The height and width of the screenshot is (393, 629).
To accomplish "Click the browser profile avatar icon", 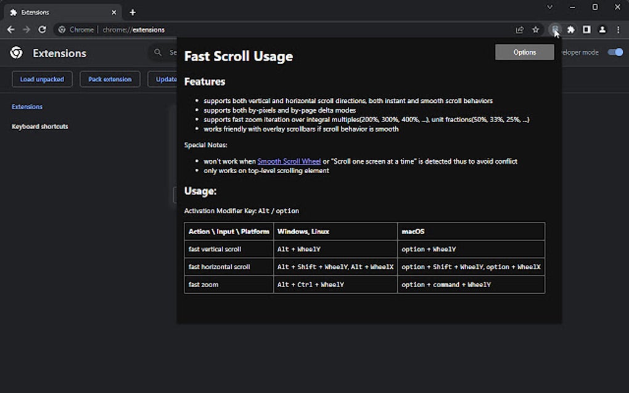I will tap(602, 29).
